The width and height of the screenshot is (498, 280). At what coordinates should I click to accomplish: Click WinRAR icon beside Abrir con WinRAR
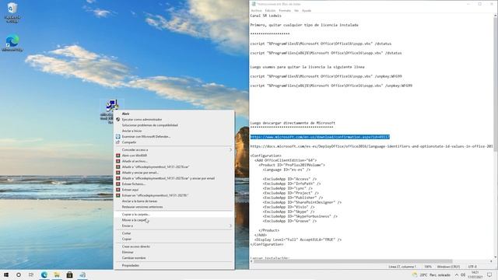pos(117,156)
